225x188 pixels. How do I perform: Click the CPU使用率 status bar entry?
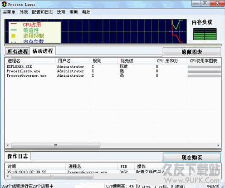coord(146,186)
